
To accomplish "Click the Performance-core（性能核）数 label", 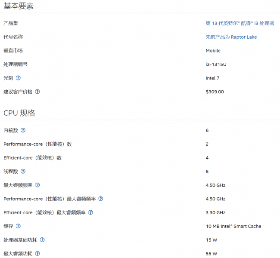I will (37, 144).
